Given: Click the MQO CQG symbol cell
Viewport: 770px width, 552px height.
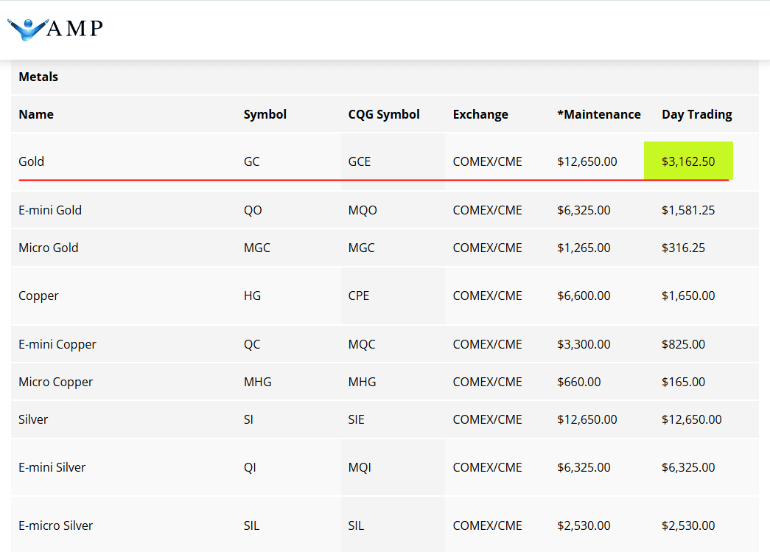Looking at the screenshot, I should pos(363,210).
